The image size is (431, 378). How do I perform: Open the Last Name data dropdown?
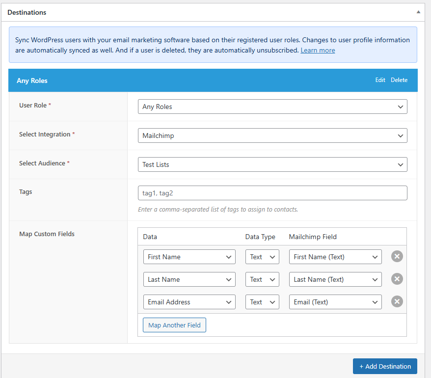[x=189, y=279]
